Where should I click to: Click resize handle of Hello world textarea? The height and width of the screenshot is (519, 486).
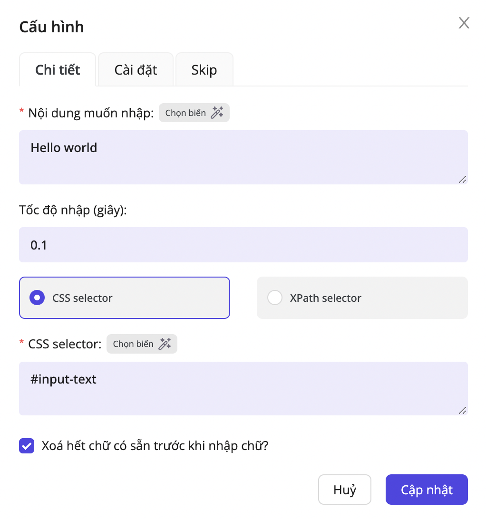(462, 179)
